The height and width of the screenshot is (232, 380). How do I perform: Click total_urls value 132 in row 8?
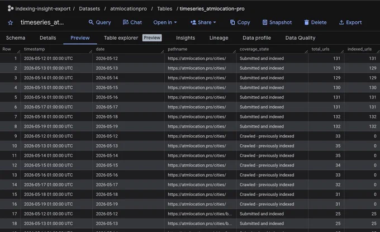[336, 126]
